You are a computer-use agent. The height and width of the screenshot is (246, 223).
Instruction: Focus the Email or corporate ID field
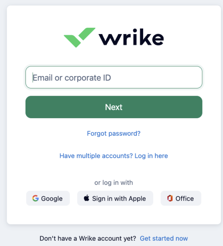tap(114, 77)
